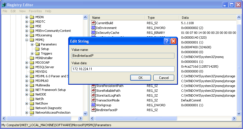Click the Setup folder icon under MSMQ

pos(37,49)
